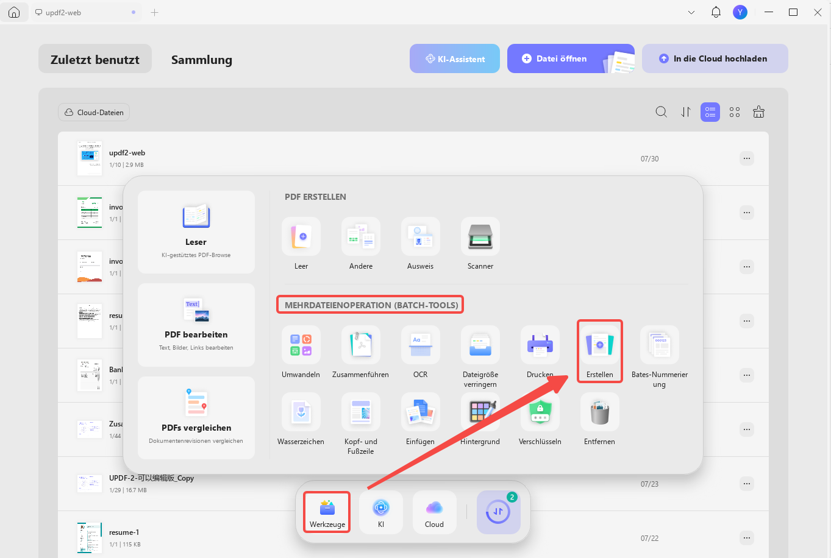Select the file name resume-1
831x558 pixels.
point(124,532)
